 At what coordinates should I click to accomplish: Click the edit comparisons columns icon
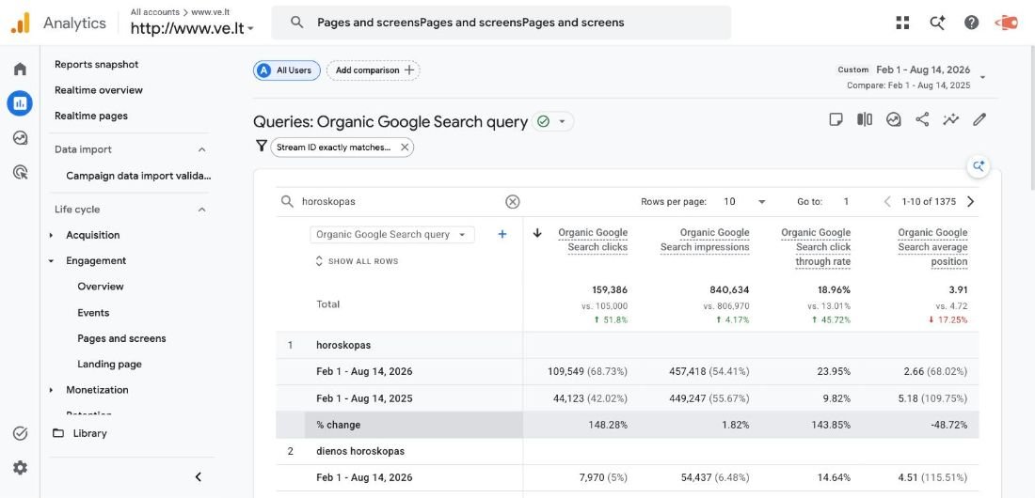pos(865,119)
